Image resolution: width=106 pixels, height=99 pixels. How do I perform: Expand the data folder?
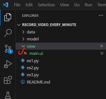coord(61,32)
